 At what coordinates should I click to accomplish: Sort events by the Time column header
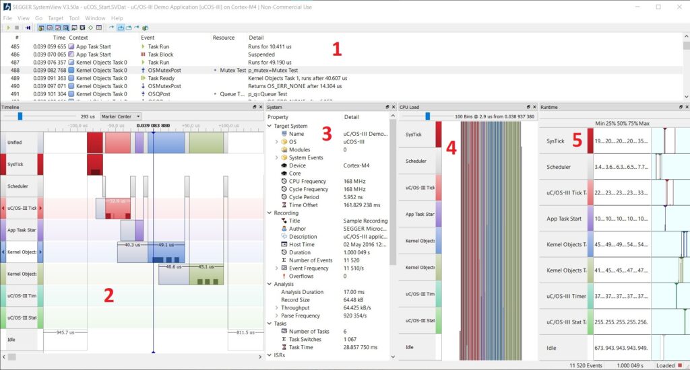coord(59,38)
